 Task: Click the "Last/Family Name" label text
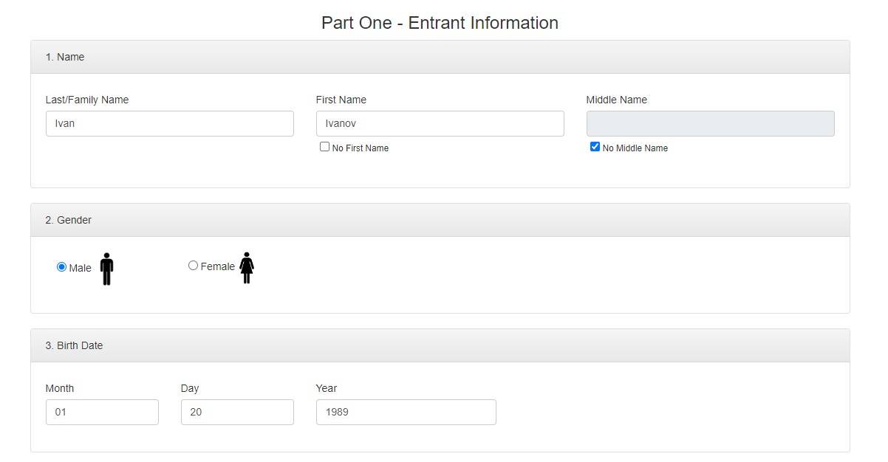coord(87,100)
